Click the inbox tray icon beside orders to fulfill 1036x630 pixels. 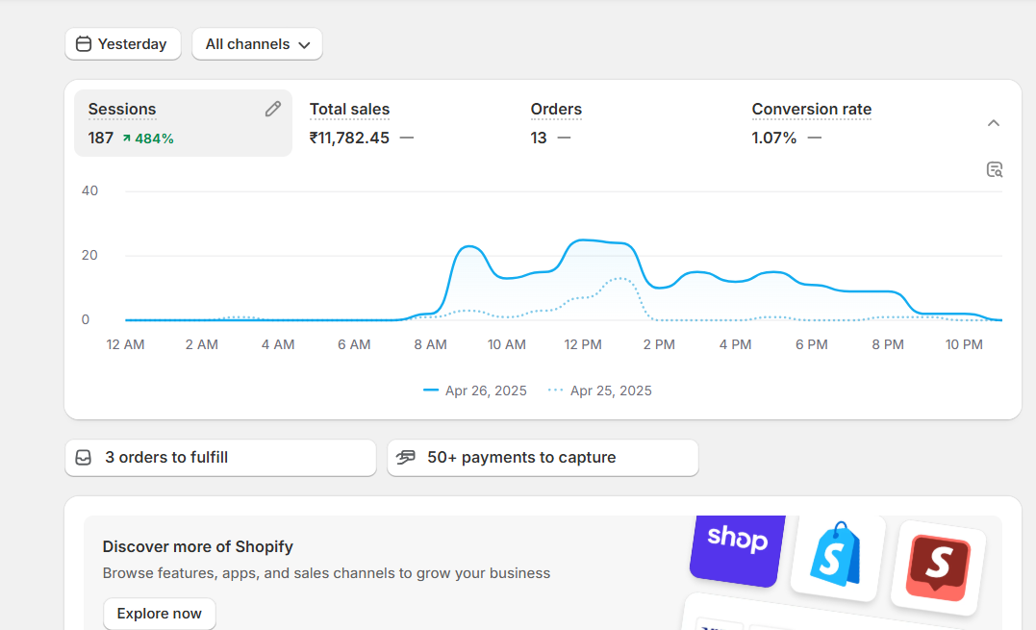[84, 458]
